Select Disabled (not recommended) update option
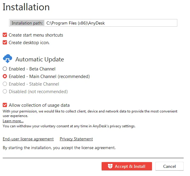The height and width of the screenshot is (176, 190). tap(5, 91)
